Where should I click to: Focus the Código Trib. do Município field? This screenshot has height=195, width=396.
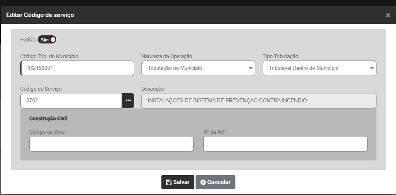[x=77, y=68]
